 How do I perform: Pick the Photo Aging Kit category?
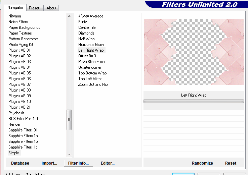[21, 45]
